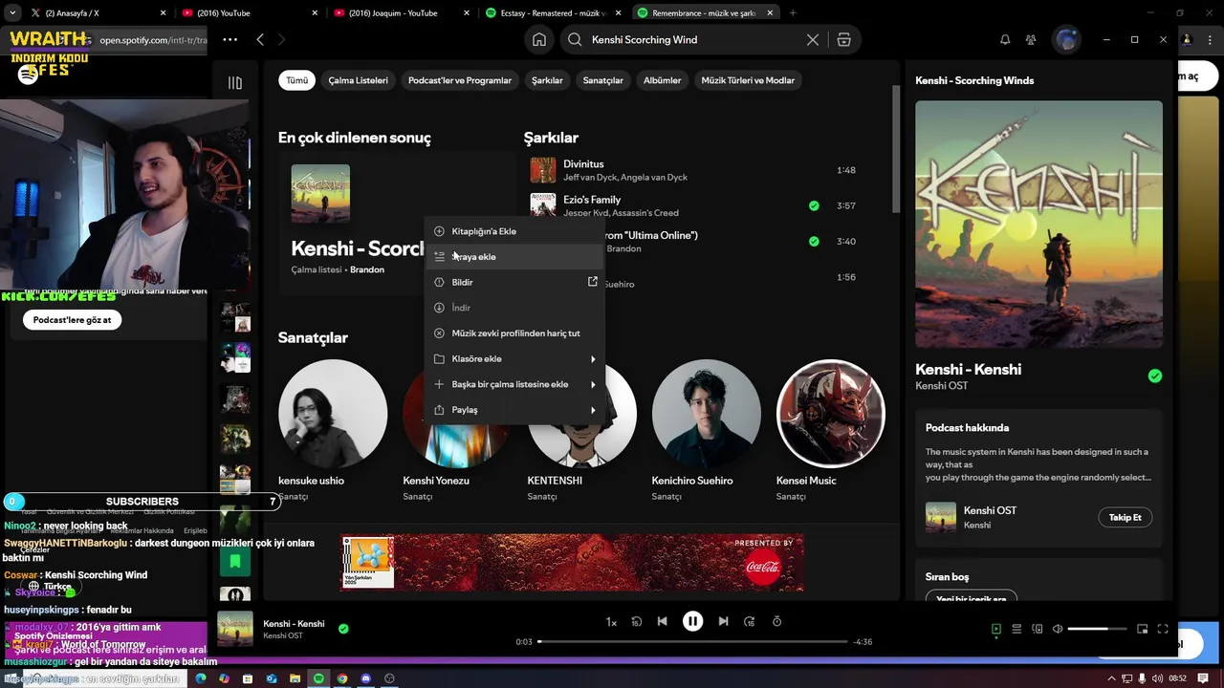The height and width of the screenshot is (688, 1224).
Task: Choose Müzik zevki profilinden hariç tut
Action: 515,333
